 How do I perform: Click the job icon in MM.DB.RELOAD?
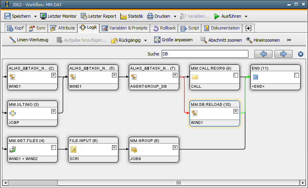pyautogui.click(x=194, y=113)
